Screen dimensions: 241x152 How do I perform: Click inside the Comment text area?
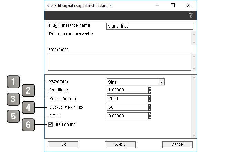click(x=119, y=62)
